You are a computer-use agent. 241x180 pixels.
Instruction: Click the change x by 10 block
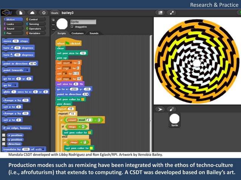pyautogui.click(x=16, y=100)
